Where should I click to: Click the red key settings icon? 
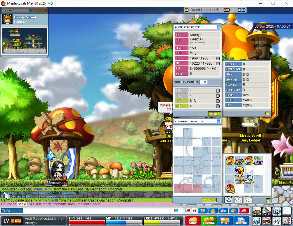click(244, 211)
